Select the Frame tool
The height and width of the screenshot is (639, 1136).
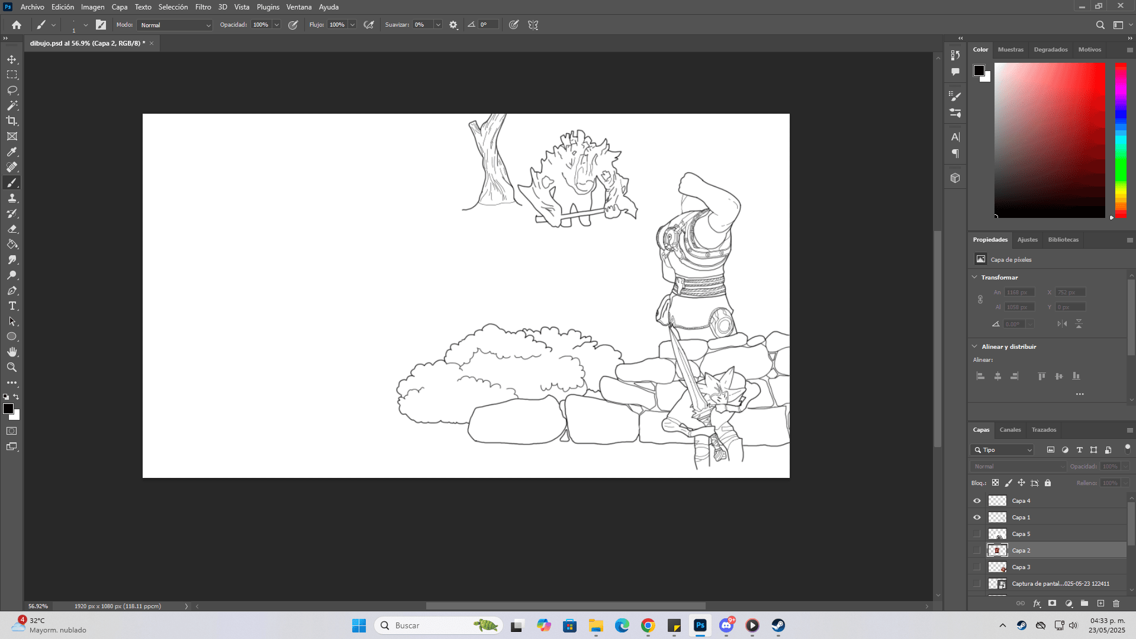[x=12, y=136]
